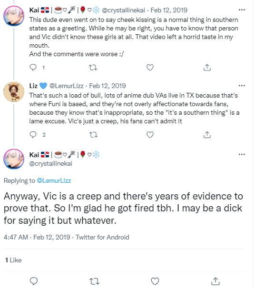Retweet Kai's first tweet about southern states
254x289 pixels.
tap(93, 68)
